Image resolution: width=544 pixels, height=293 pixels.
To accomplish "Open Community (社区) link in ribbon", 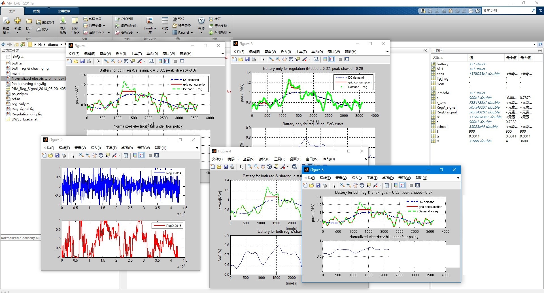I will [215, 19].
